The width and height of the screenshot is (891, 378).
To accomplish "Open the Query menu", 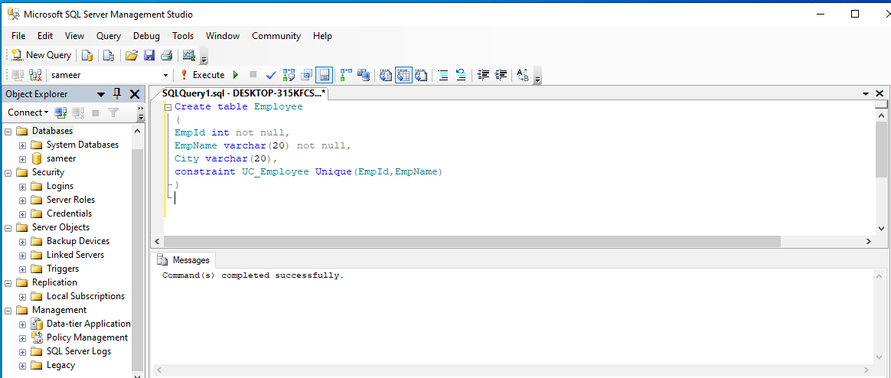I will [x=109, y=36].
